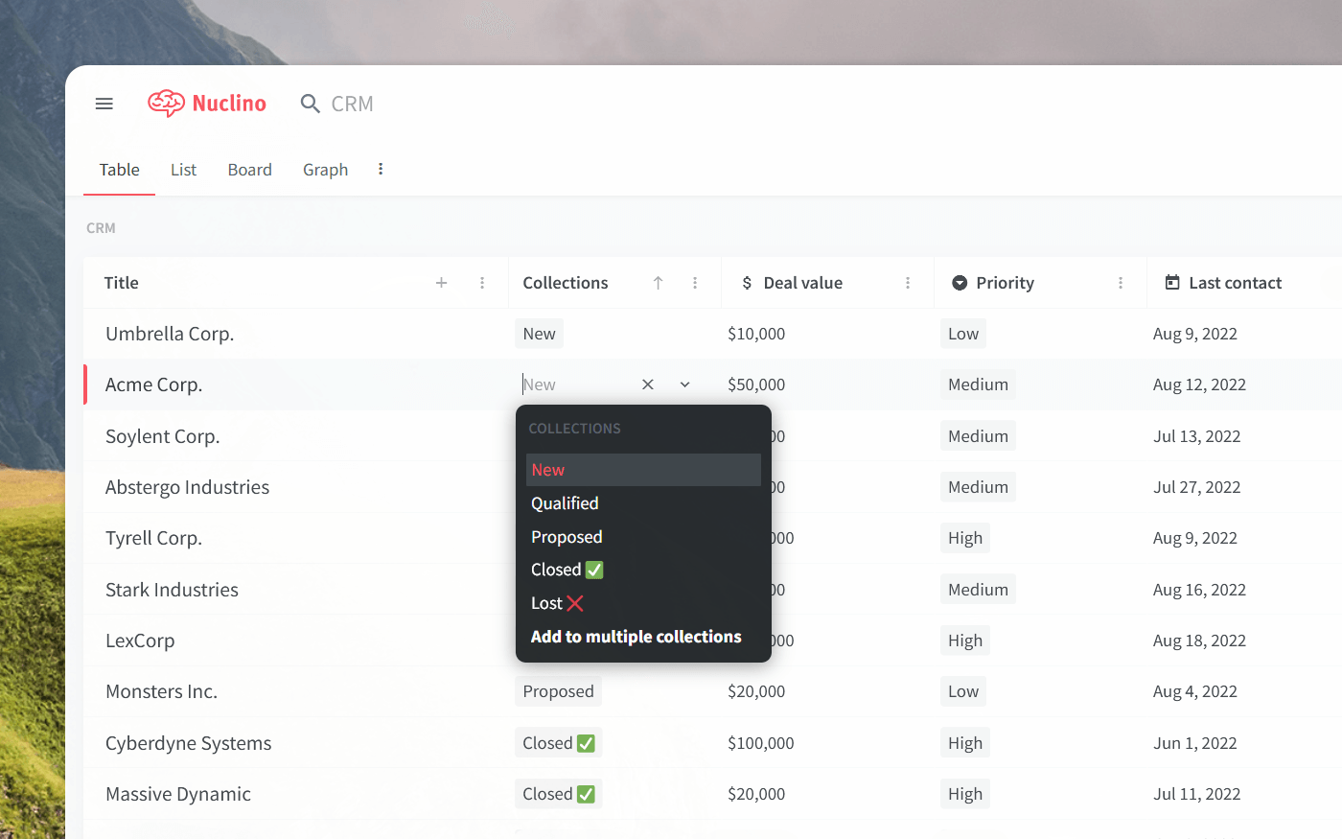Viewport: 1342px width, 839px height.
Task: Click the CRM breadcrumb label
Action: click(101, 228)
